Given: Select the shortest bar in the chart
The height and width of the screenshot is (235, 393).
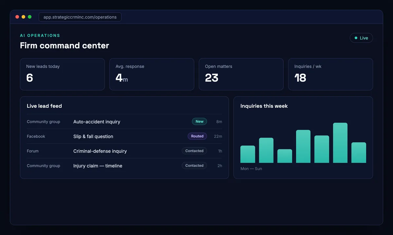Looking at the screenshot, I should pos(285,156).
